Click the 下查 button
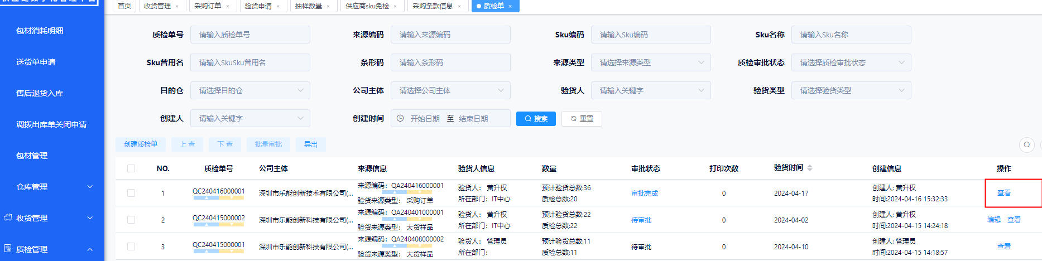Screen dimensions: 1042x261 click(x=225, y=144)
